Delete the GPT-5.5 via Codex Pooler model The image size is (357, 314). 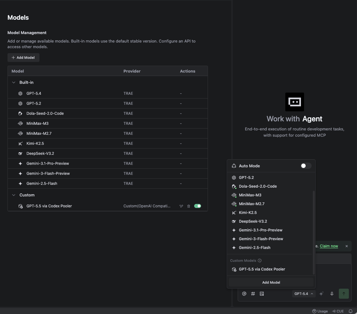tap(189, 206)
